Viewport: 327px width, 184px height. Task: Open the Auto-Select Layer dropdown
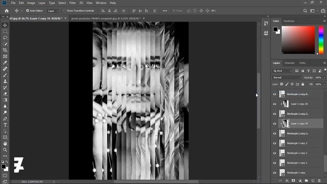click(53, 11)
